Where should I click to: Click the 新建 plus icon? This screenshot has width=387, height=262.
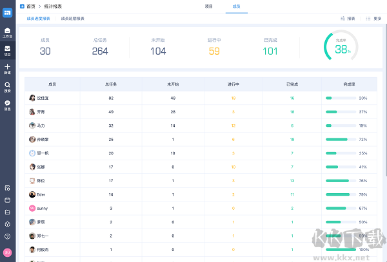pyautogui.click(x=7, y=68)
